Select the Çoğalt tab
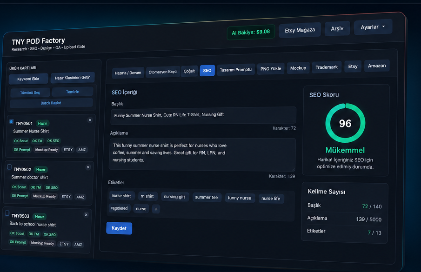 click(x=189, y=71)
